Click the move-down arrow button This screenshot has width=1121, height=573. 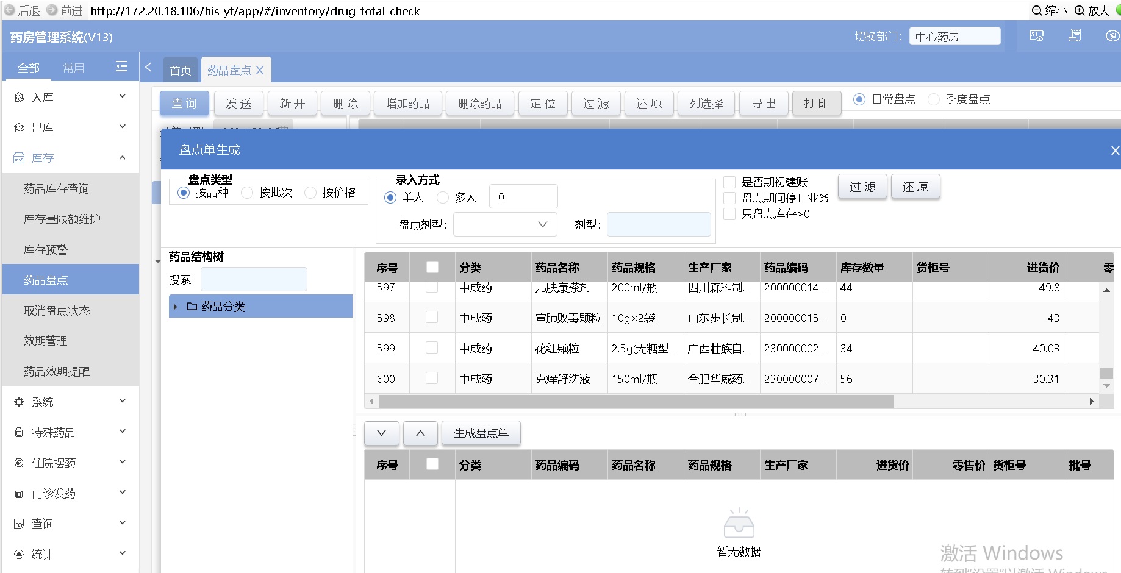click(x=381, y=433)
